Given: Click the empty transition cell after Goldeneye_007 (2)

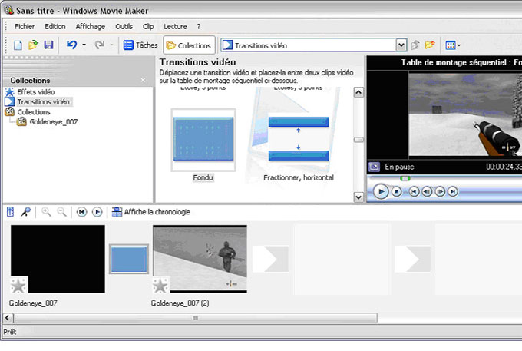Looking at the screenshot, I should (270, 259).
